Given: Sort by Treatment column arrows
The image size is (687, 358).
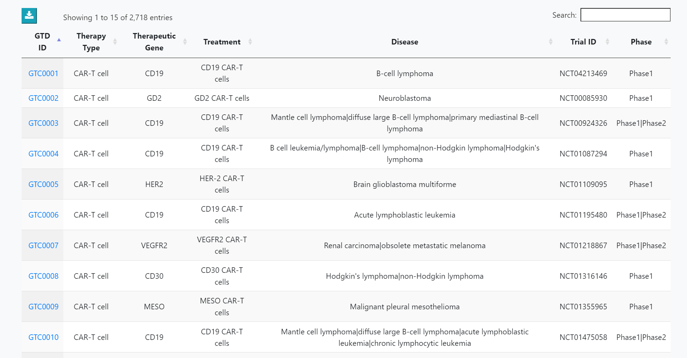Looking at the screenshot, I should pos(250,42).
